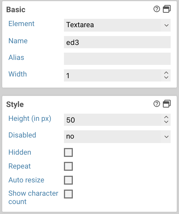Increase Height (in px) with up arrow

[x=166, y=117]
